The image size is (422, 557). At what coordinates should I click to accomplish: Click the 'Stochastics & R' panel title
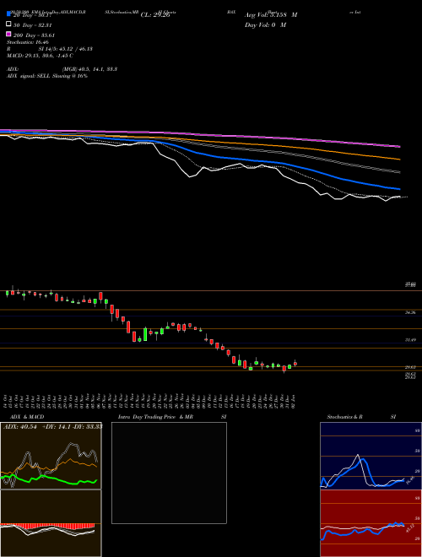click(x=344, y=417)
